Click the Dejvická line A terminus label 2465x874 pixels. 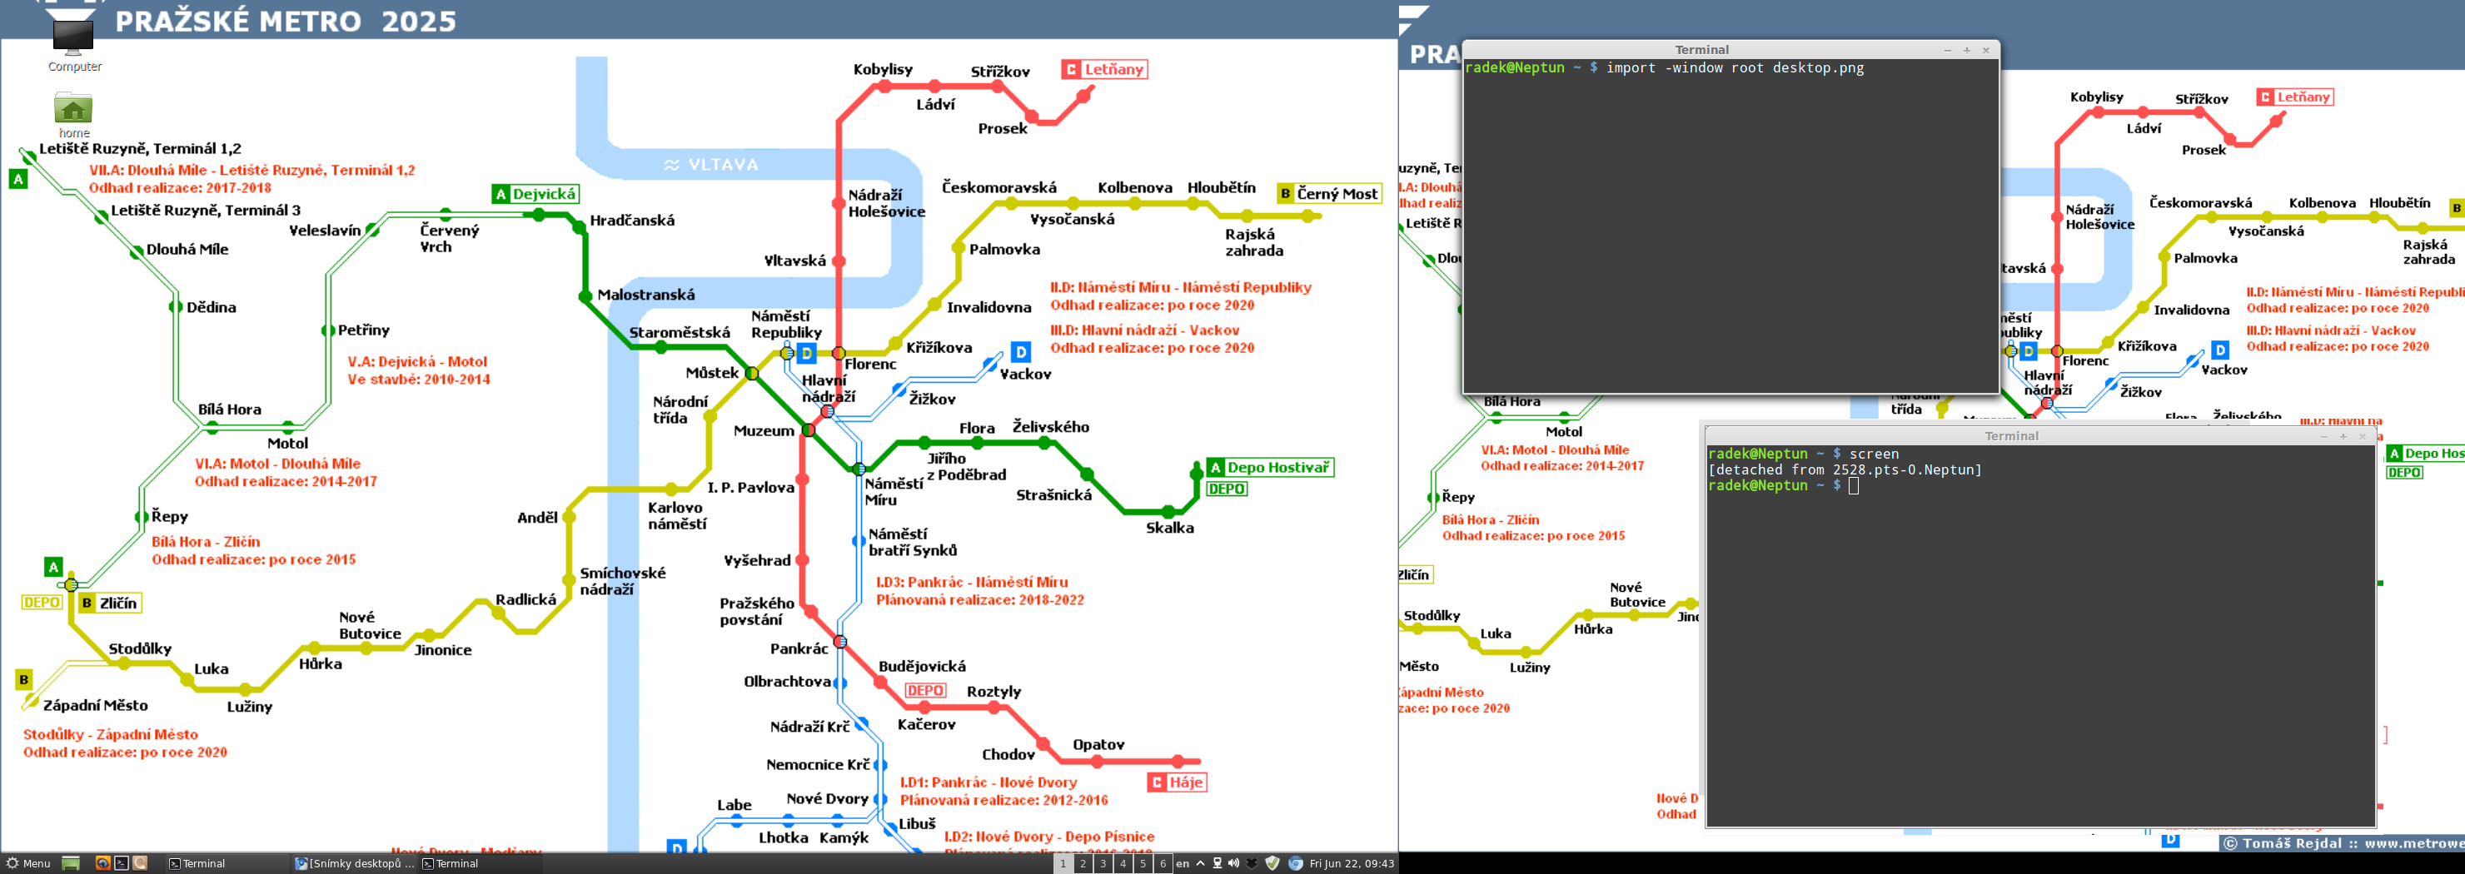pyautogui.click(x=535, y=194)
